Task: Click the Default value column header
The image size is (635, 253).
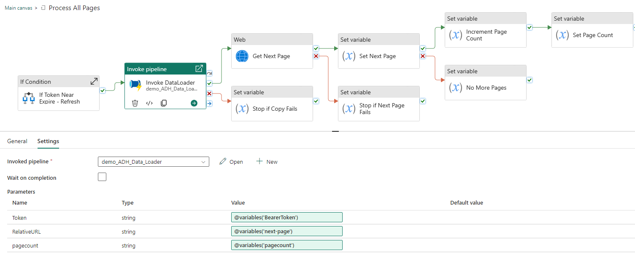Action: 467,202
